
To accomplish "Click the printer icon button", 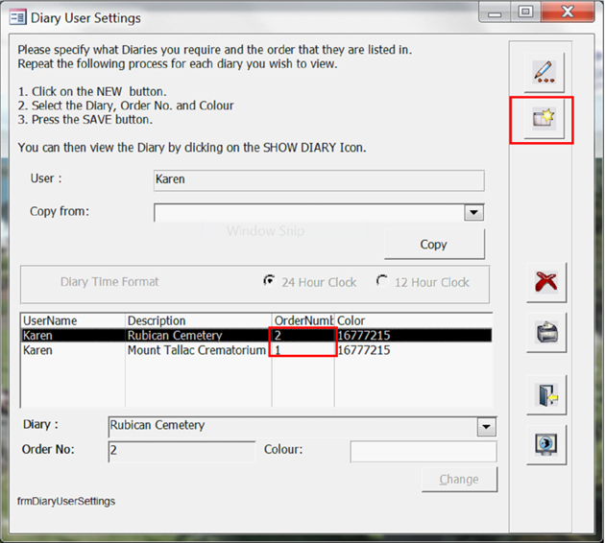I will (546, 332).
